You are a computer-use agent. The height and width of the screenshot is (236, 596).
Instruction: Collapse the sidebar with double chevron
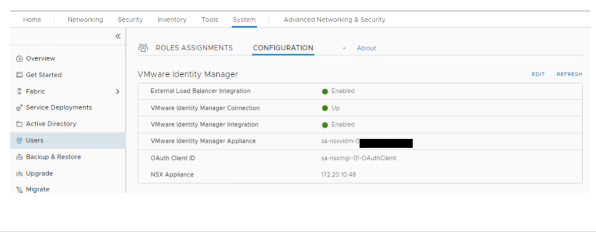[118, 36]
